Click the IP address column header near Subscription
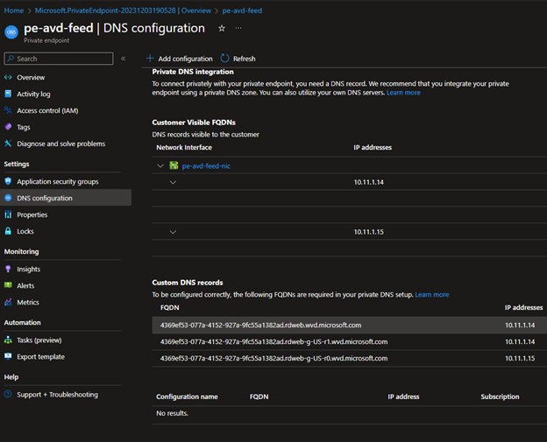Screen dimensions: 547x442 point(403,396)
